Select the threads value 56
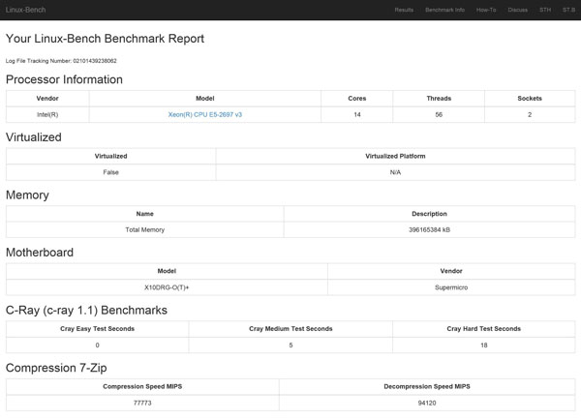This screenshot has height=420, width=581. click(x=439, y=114)
